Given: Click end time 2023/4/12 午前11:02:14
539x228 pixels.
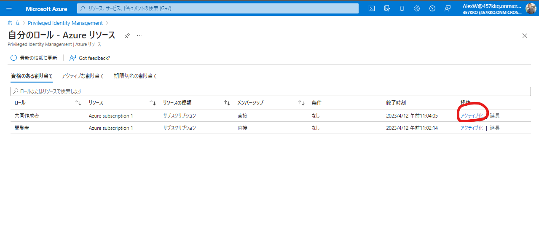Looking at the screenshot, I should tap(412, 128).
